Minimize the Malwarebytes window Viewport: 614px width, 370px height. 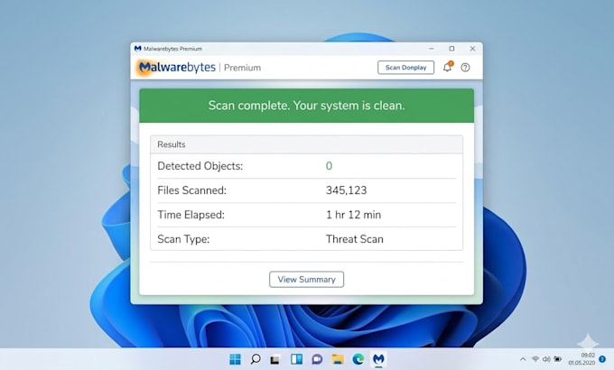431,49
